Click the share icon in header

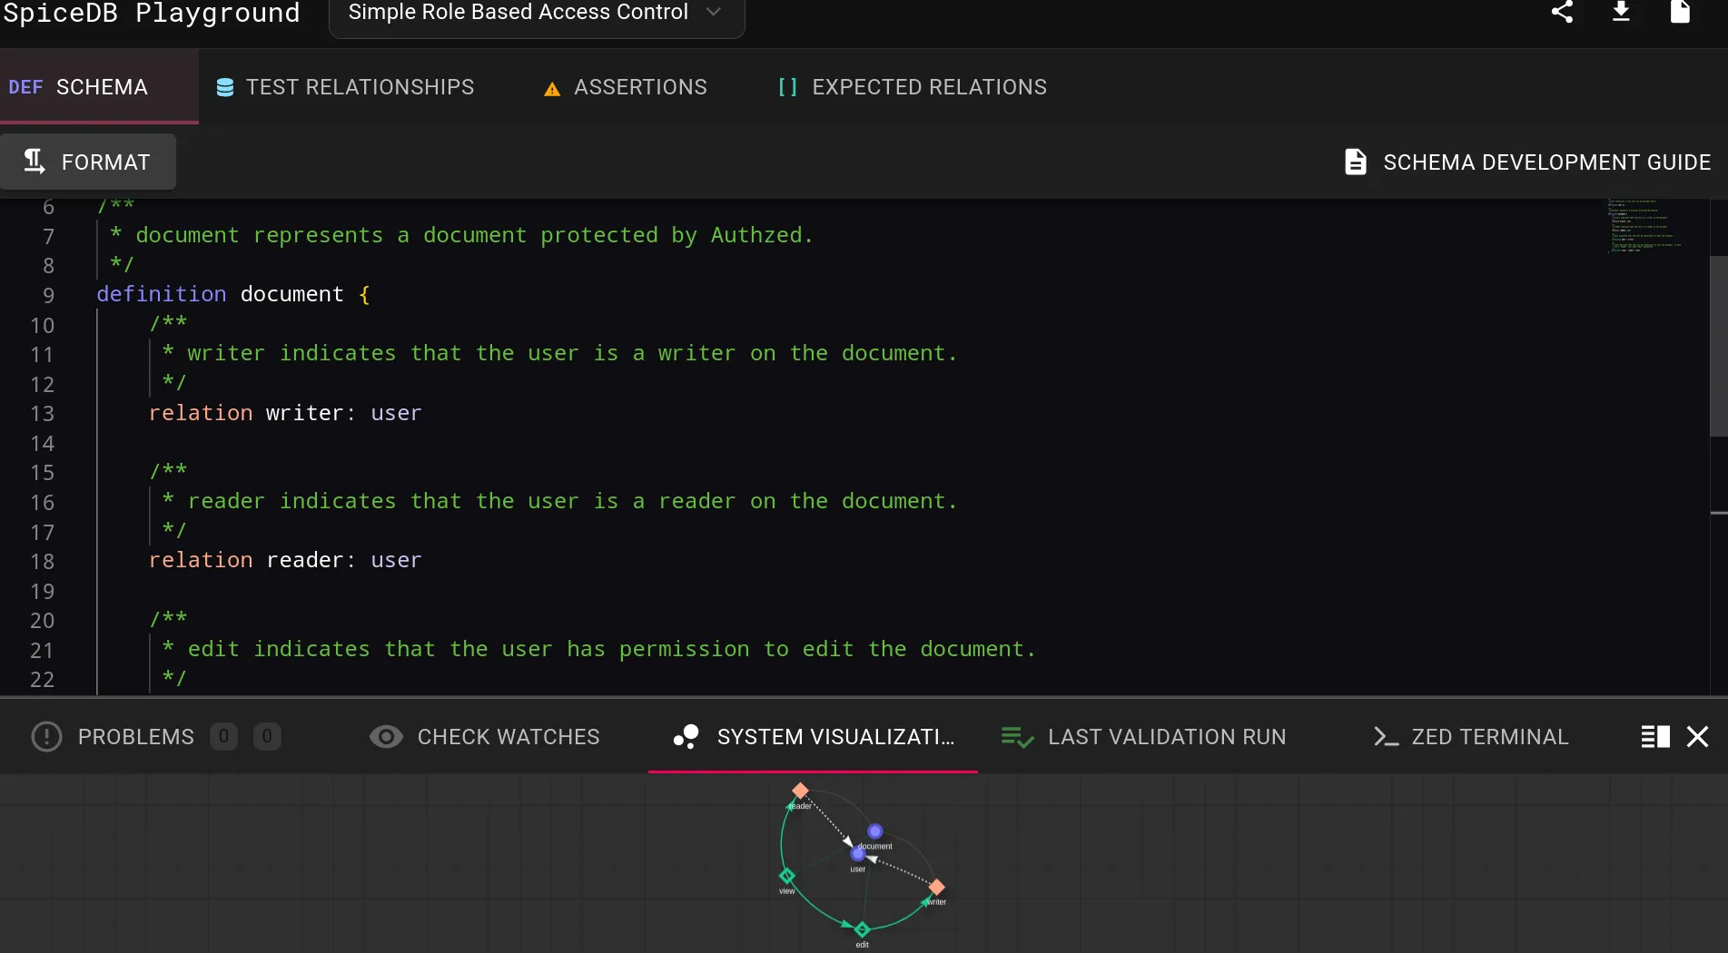[x=1562, y=12]
